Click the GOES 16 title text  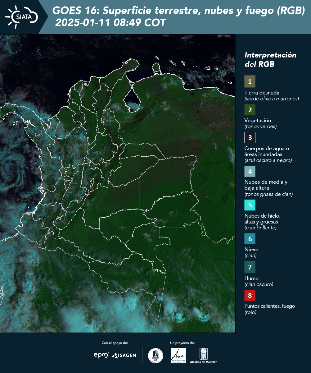point(179,11)
